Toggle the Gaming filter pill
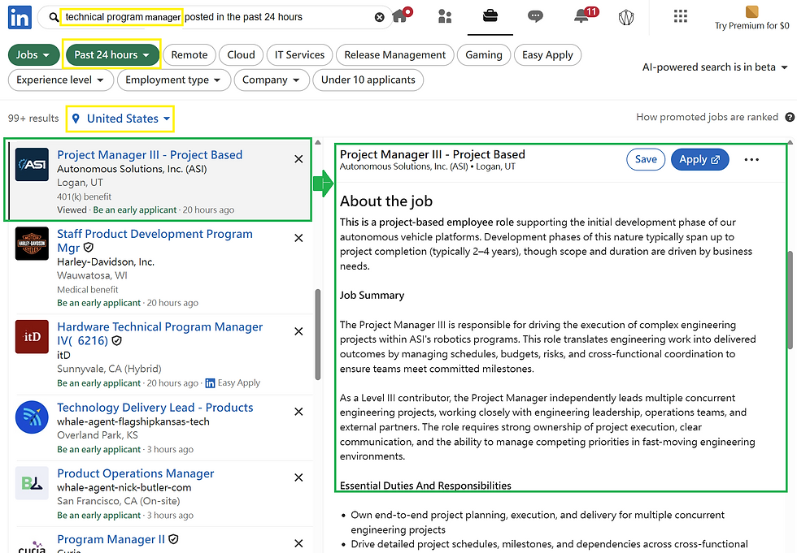797x553 pixels. tap(484, 54)
